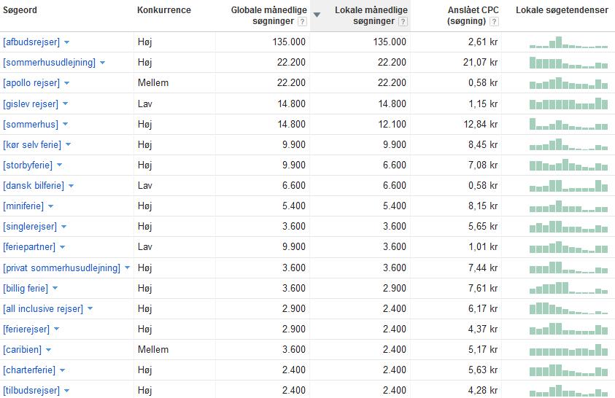
Task: Click the sort arrow beside Lokale månedlige søgninger
Action: click(x=317, y=15)
